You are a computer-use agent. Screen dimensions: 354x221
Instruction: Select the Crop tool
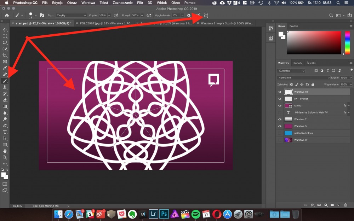click(x=5, y=55)
